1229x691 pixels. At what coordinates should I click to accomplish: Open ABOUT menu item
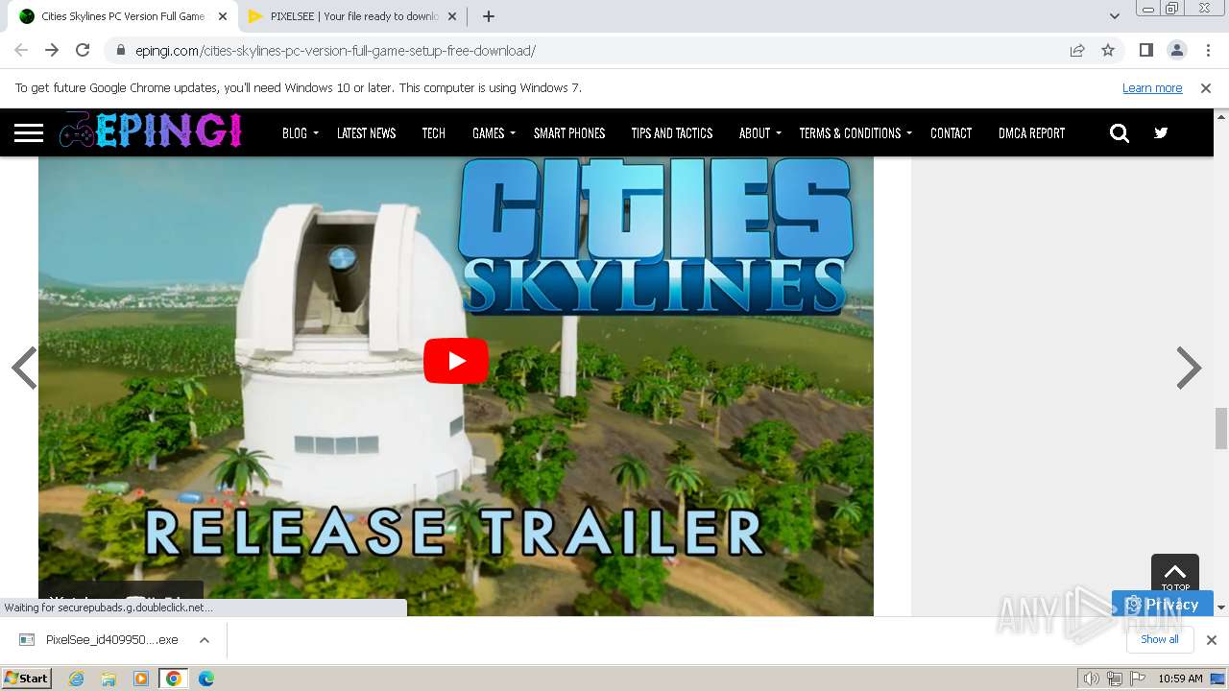(755, 133)
